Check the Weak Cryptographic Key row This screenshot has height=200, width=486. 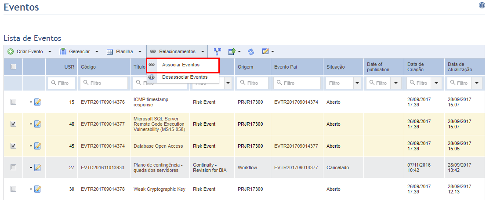coord(13,189)
